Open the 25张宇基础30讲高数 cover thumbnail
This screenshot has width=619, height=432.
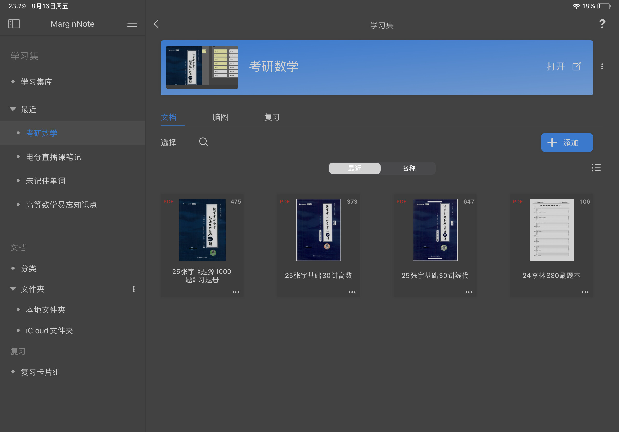point(318,230)
